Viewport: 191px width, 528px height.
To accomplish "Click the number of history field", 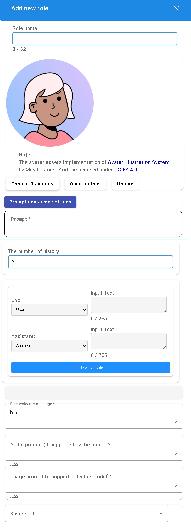I will 91,262.
